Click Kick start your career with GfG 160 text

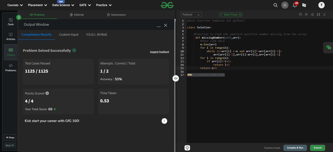[52, 121]
